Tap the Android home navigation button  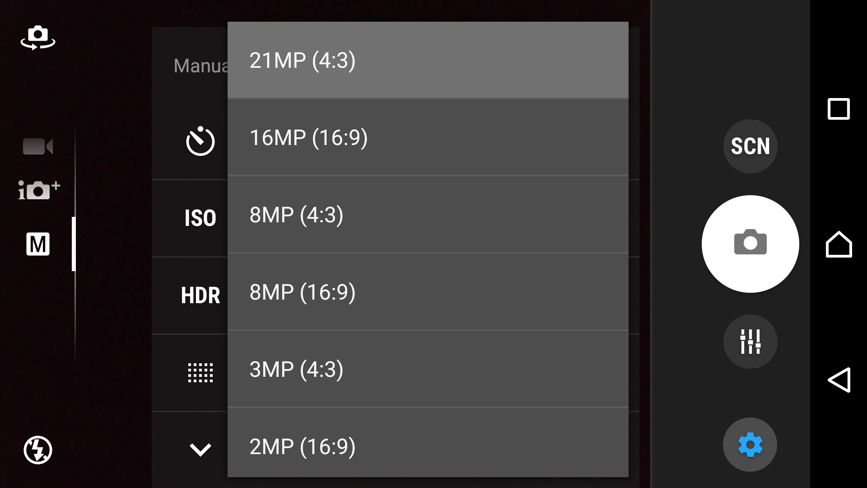pos(839,244)
